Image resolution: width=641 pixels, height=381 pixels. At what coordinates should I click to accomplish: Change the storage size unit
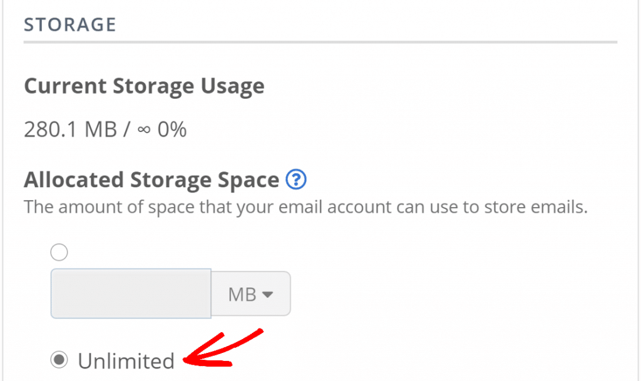250,293
